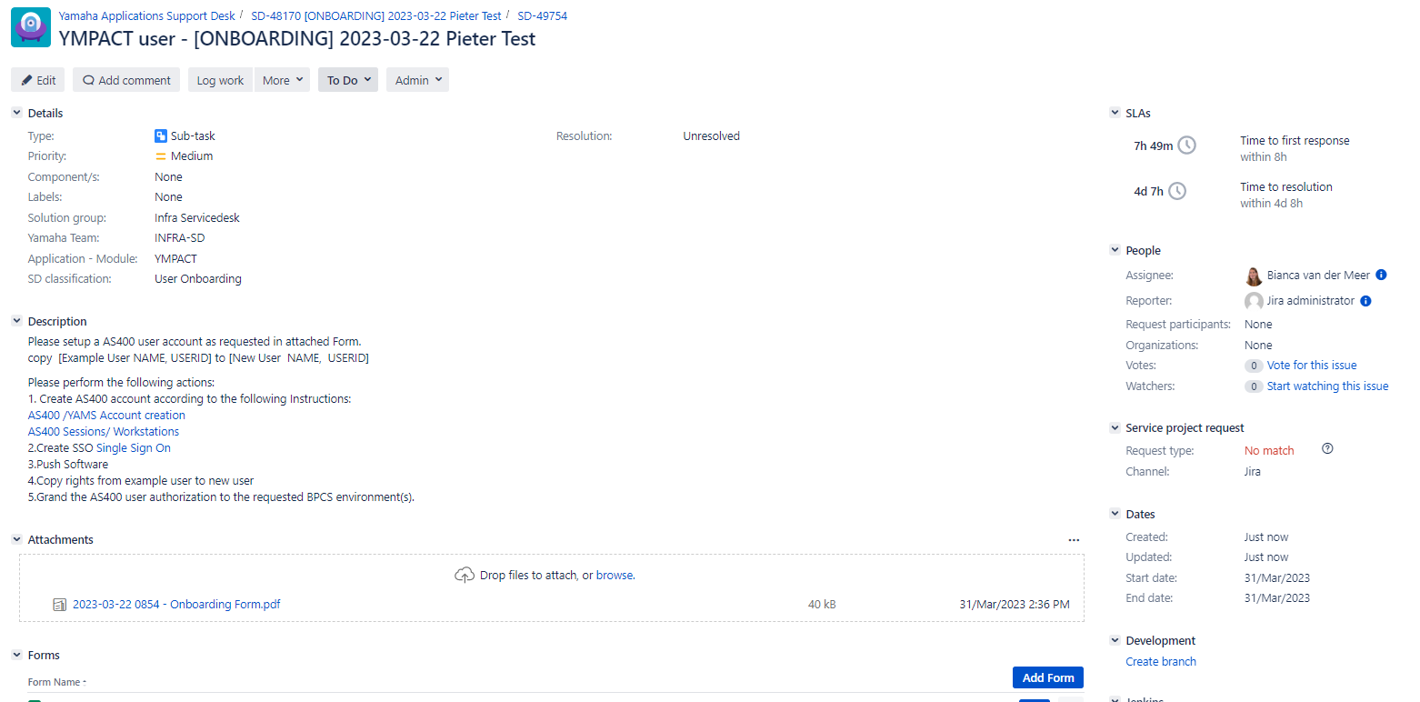Image resolution: width=1420 pixels, height=702 pixels.
Task: Click the Application - Module value YMPACT
Action: [175, 259]
